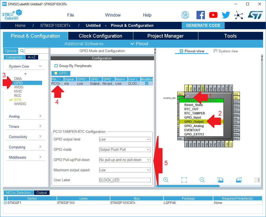Switch to Project Manager tab
This screenshot has height=217, width=266.
[x=165, y=36]
